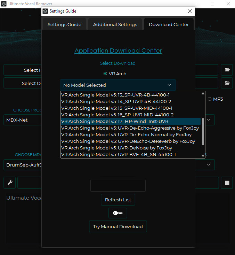Choose model 14_SP-UVR-4B-44100-2
This screenshot has width=235, height=255.
(x=131, y=101)
